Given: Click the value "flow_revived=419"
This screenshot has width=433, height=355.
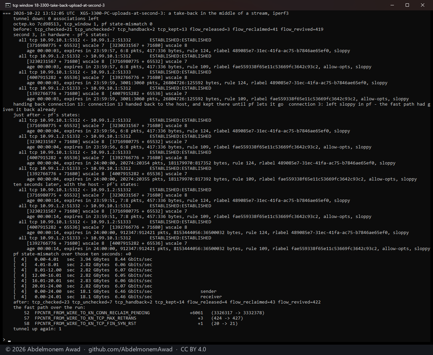Looking at the screenshot, I should pos(302,29).
